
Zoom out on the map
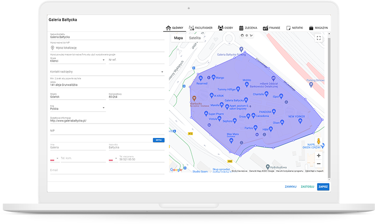pyautogui.click(x=319, y=164)
